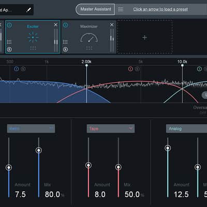
Task: Click the Exciter module title text
Action: pyautogui.click(x=33, y=26)
